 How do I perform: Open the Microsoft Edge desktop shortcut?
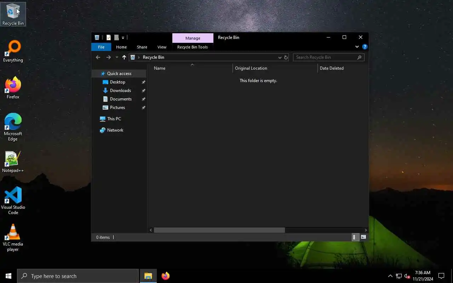tap(13, 127)
